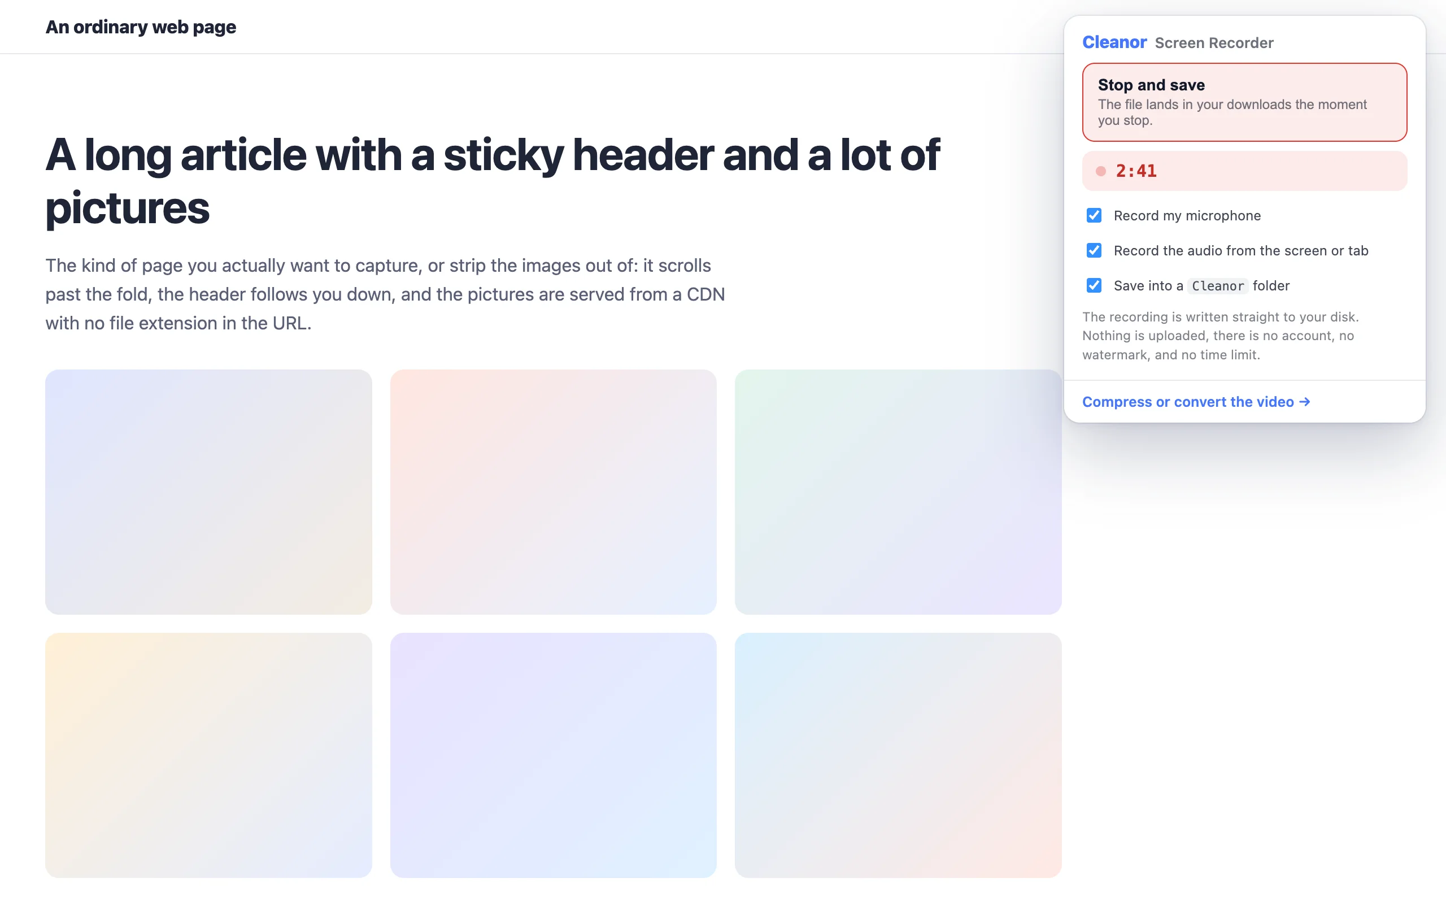Select the yellow-cream gradient picture thumbnail

pyautogui.click(x=208, y=755)
